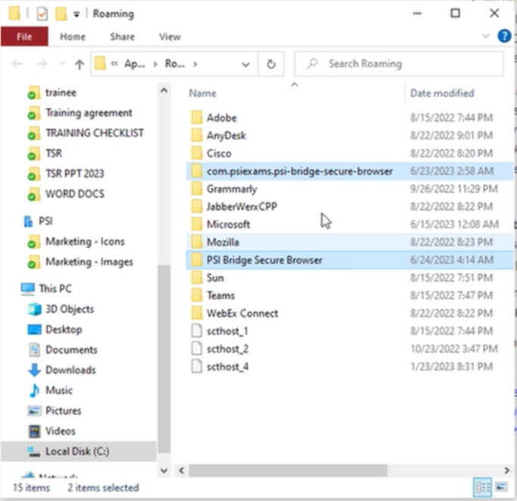Select the Microsoft folder icon
This screenshot has height=501, width=517.
pyautogui.click(x=197, y=224)
